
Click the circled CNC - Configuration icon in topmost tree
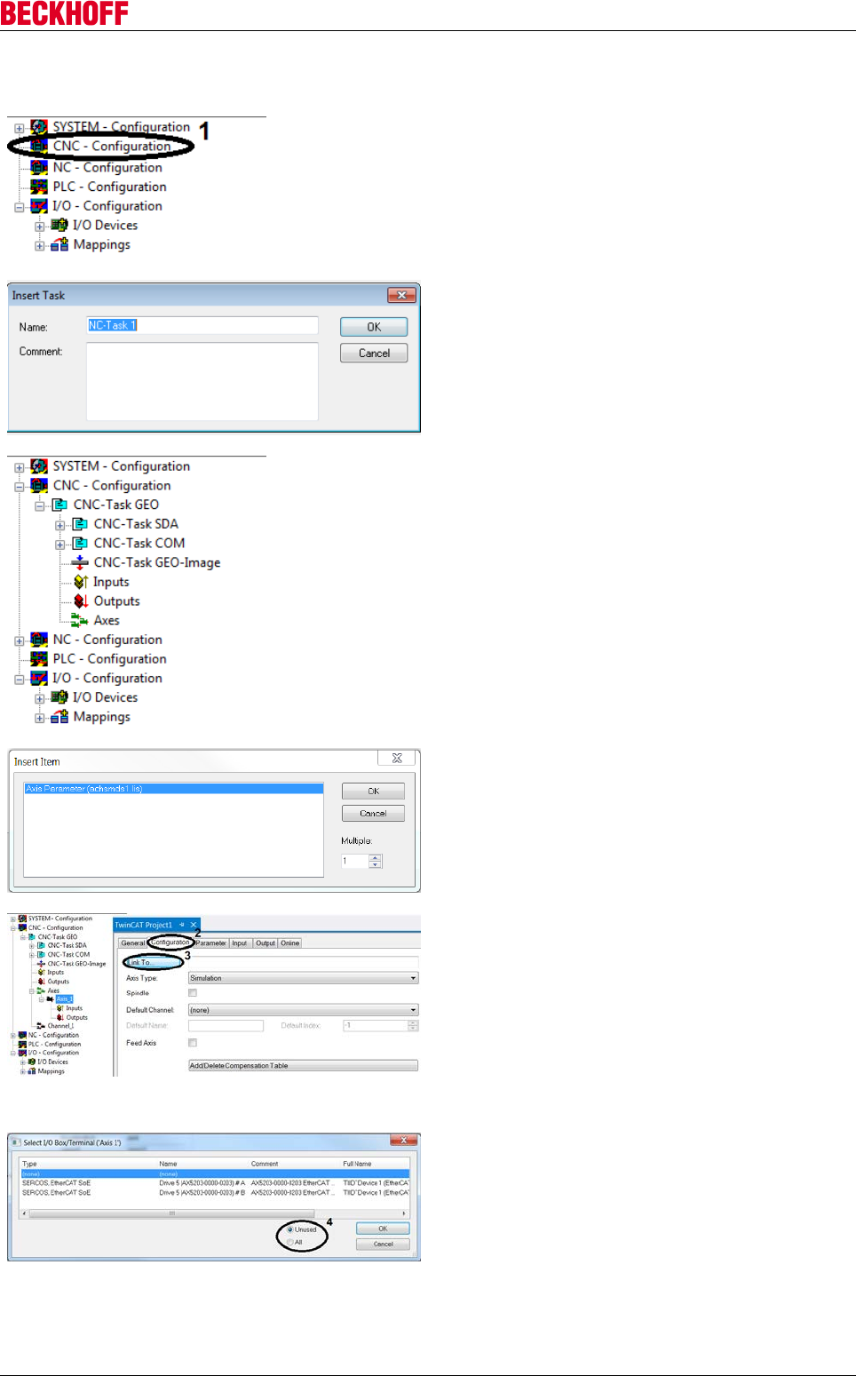click(39, 147)
